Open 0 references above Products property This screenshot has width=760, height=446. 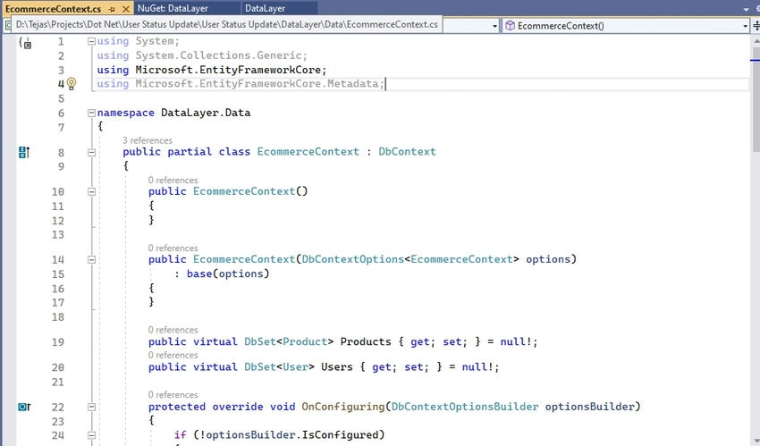tap(173, 330)
